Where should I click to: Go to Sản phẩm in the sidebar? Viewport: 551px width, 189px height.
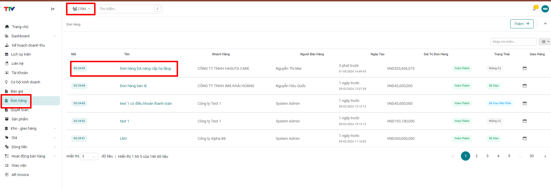[20, 119]
